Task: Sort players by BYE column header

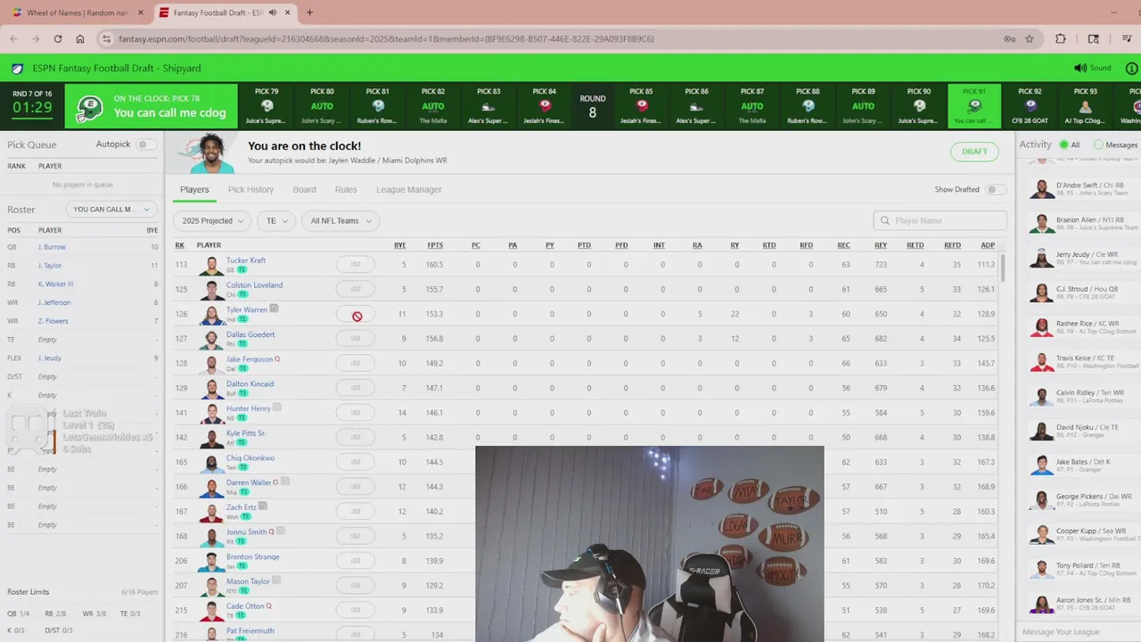Action: pyautogui.click(x=399, y=245)
